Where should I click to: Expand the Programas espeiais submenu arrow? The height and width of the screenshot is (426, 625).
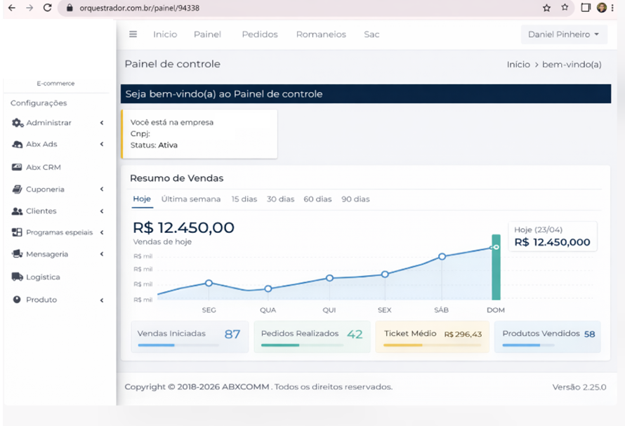102,232
